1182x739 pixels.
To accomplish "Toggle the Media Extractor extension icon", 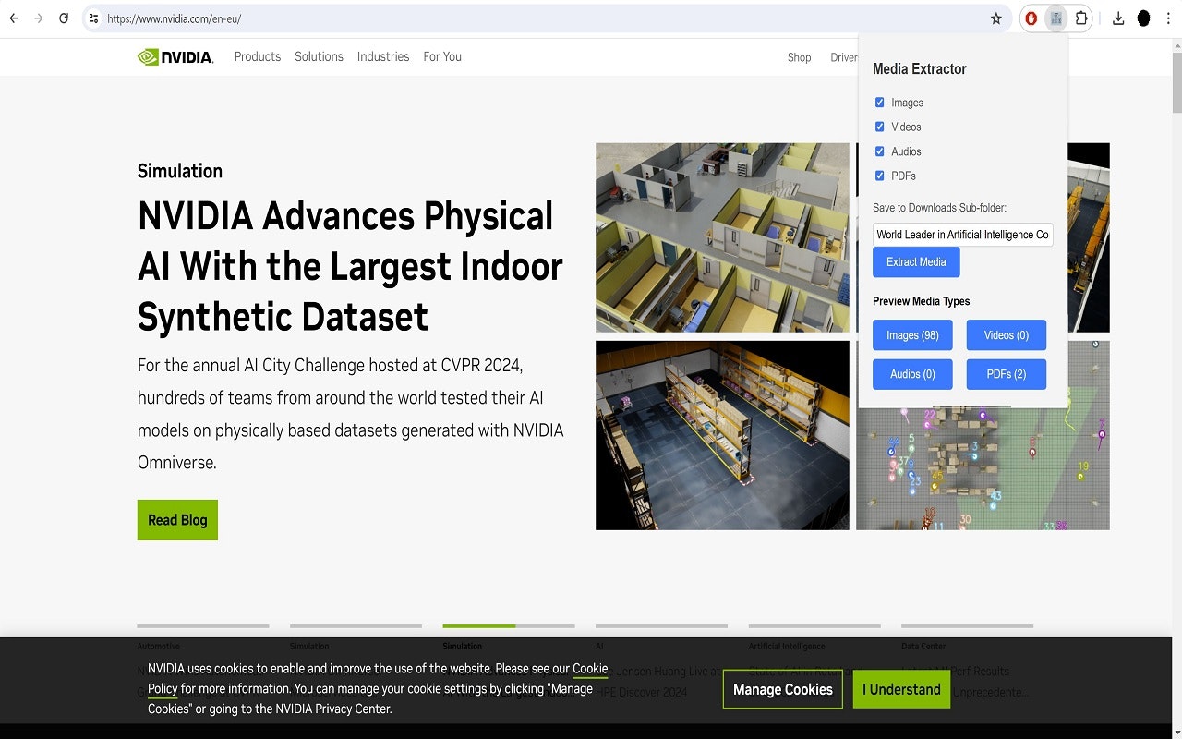I will point(1056,18).
